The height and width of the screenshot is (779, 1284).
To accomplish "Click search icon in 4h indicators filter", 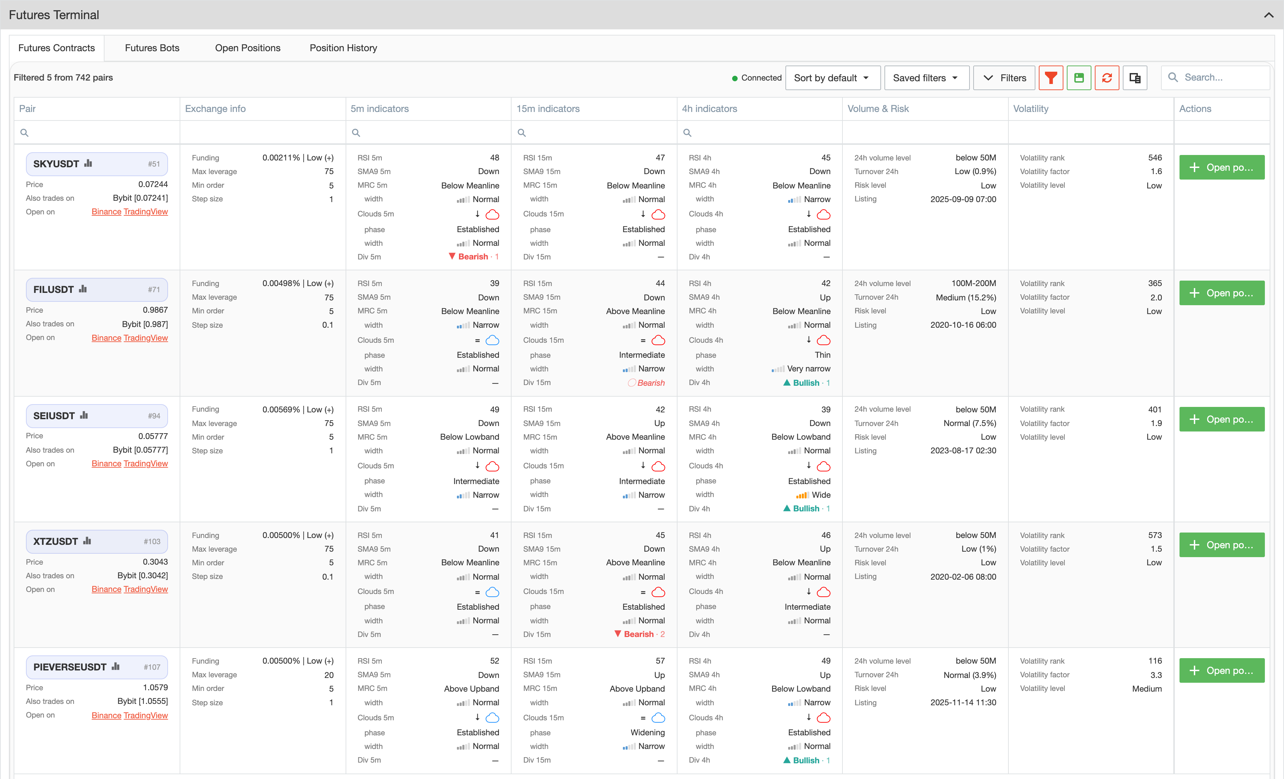I will [687, 133].
